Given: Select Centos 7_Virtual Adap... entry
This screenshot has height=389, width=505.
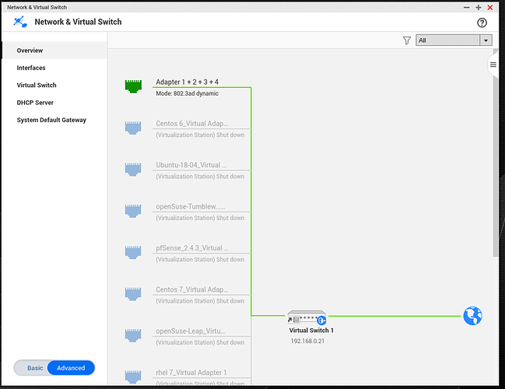Looking at the screenshot, I should (x=191, y=290).
